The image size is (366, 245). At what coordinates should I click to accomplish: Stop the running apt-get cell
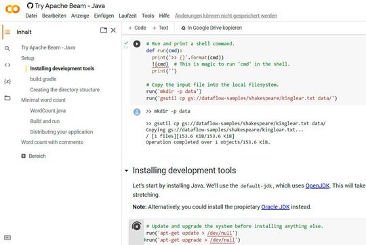click(136, 226)
